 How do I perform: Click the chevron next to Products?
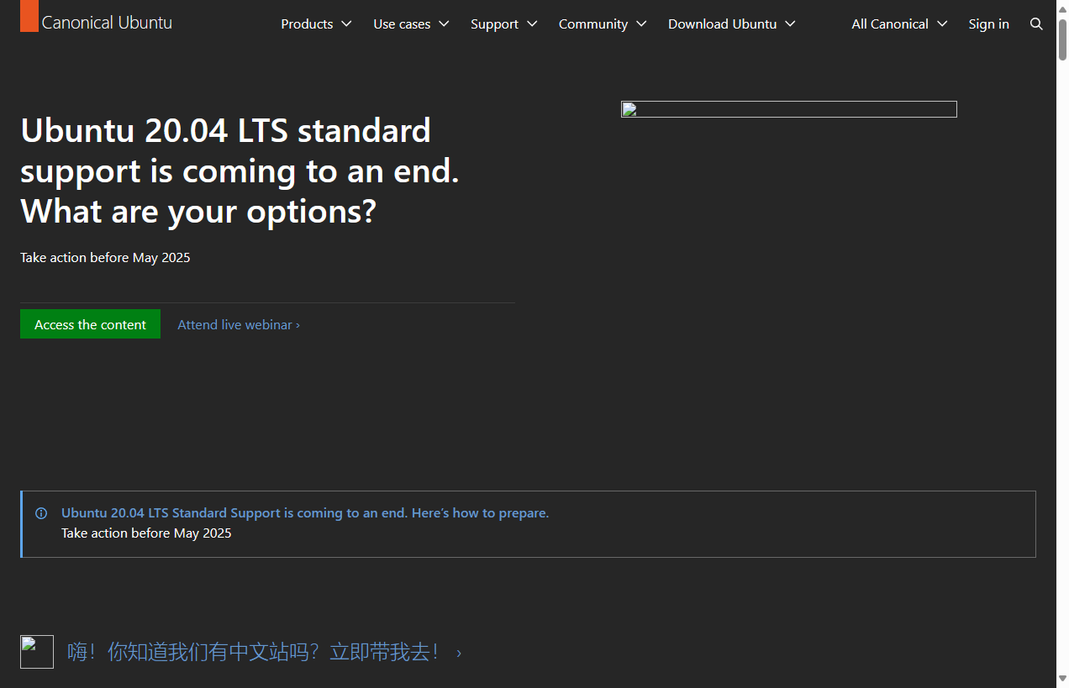[346, 24]
